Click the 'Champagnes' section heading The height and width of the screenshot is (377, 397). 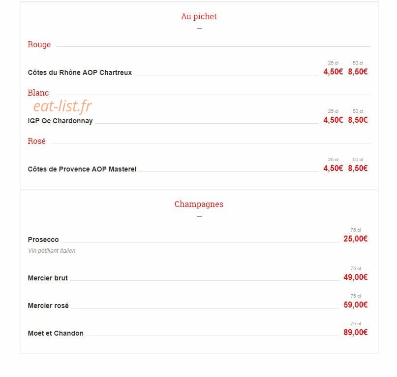[x=199, y=204]
